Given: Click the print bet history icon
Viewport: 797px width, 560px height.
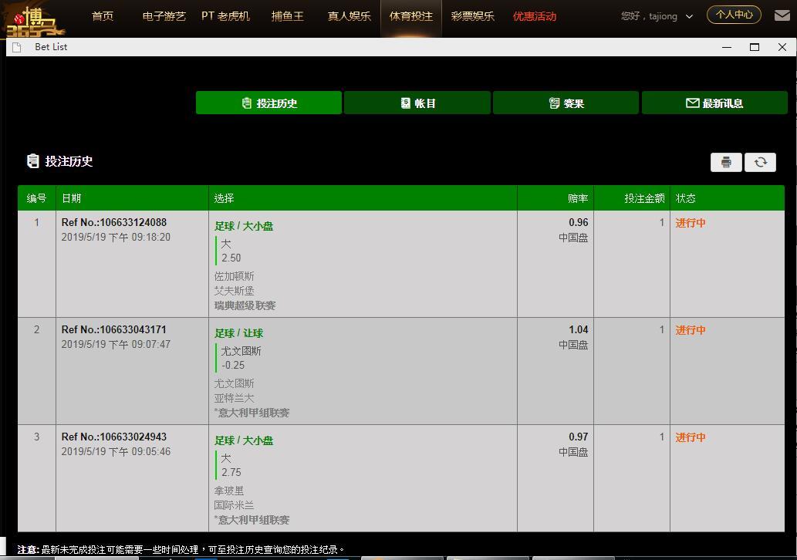Looking at the screenshot, I should [x=726, y=162].
